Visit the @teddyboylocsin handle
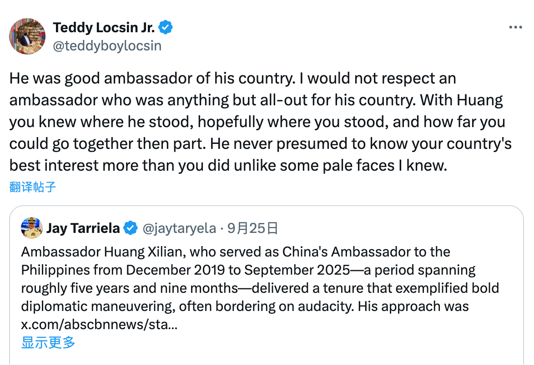The image size is (534, 365). [x=107, y=46]
